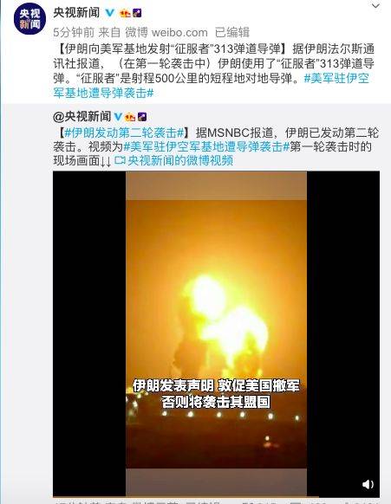The height and width of the screenshot is (504, 391).
Task: Click the orange badge beside @央视新闻 repost name
Action: click(x=130, y=117)
